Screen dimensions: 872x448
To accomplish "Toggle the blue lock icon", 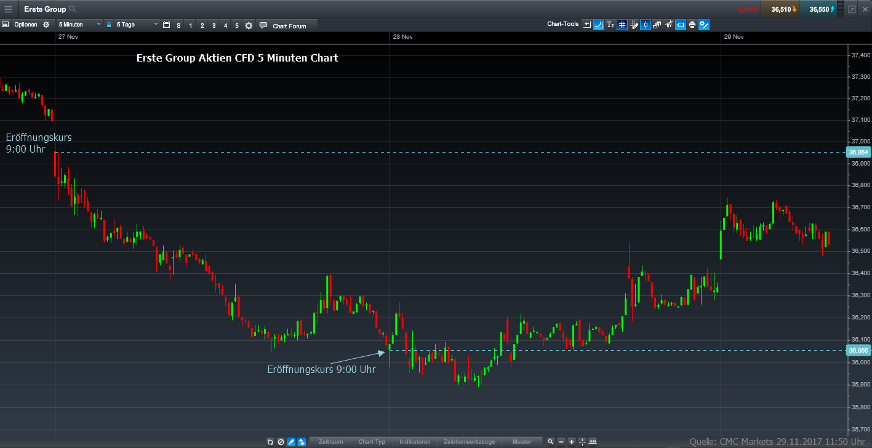I will click(109, 25).
